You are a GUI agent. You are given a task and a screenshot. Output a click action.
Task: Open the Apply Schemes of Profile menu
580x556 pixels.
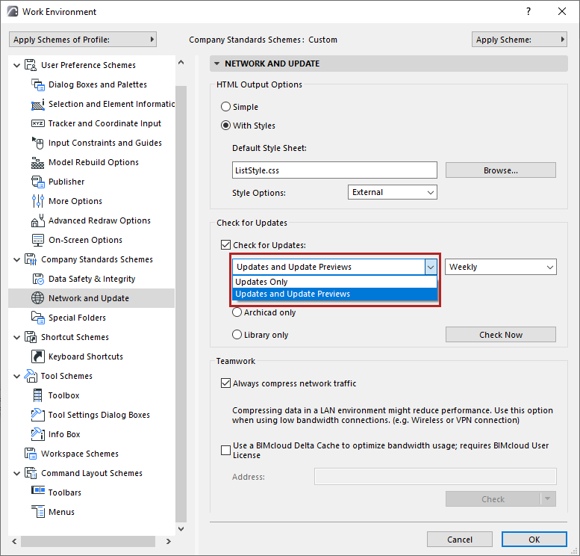click(x=83, y=40)
